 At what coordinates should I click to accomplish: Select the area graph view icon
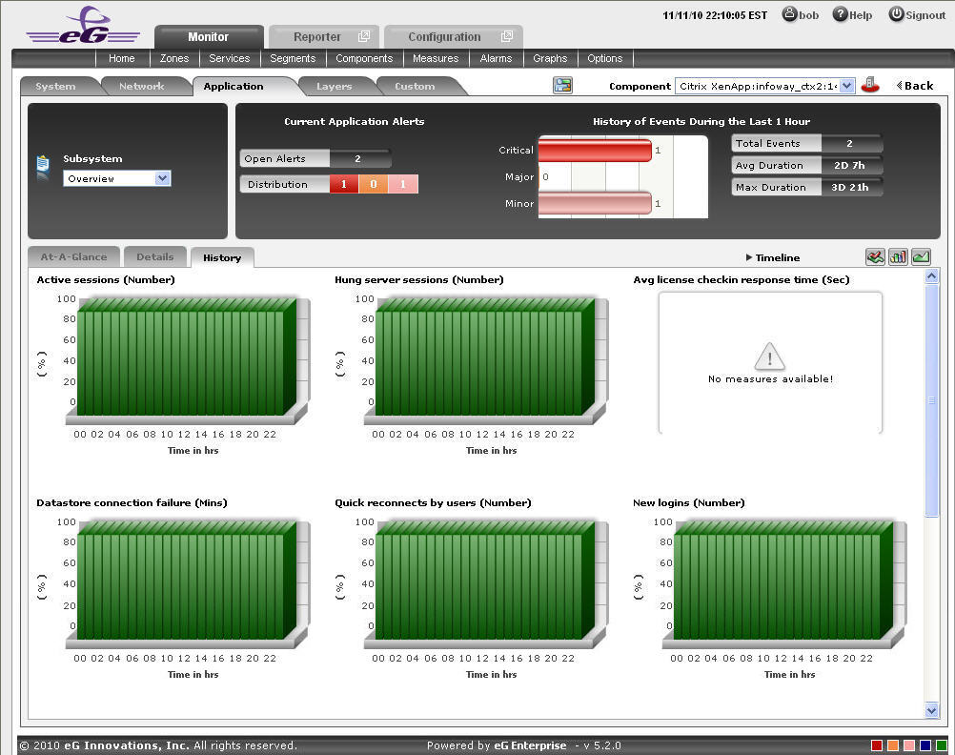(x=921, y=257)
